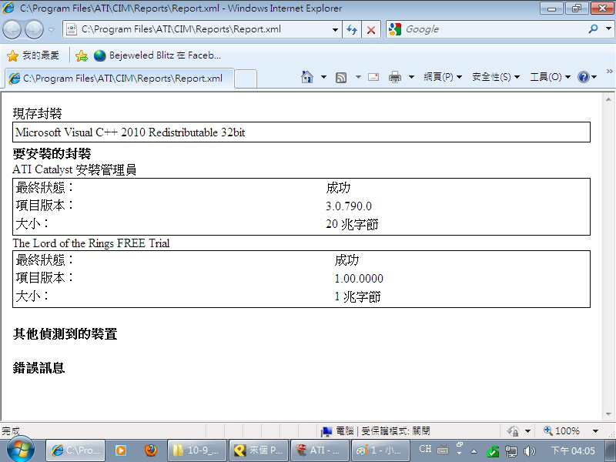Click the version value 1.00.0000
Image resolution: width=616 pixels, height=462 pixels.
[359, 279]
